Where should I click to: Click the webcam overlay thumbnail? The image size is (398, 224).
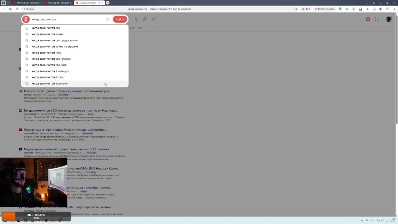34,182
